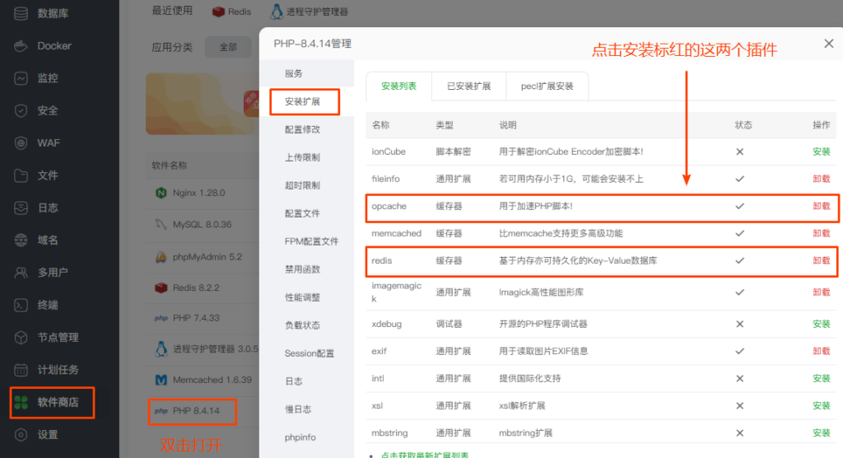The image size is (843, 458).
Task: Click the 安全 shield icon in sidebar
Action: click(x=21, y=110)
